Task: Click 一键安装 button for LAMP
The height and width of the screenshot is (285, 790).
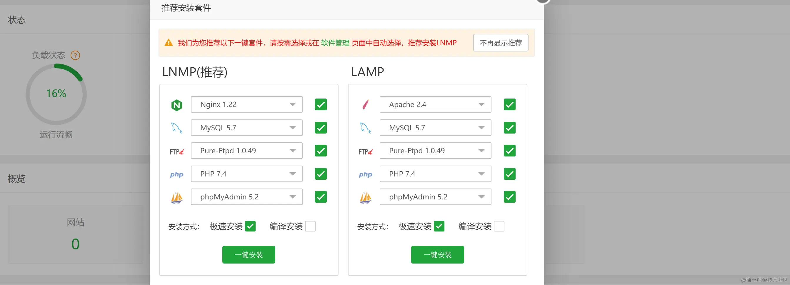Action: [x=438, y=255]
